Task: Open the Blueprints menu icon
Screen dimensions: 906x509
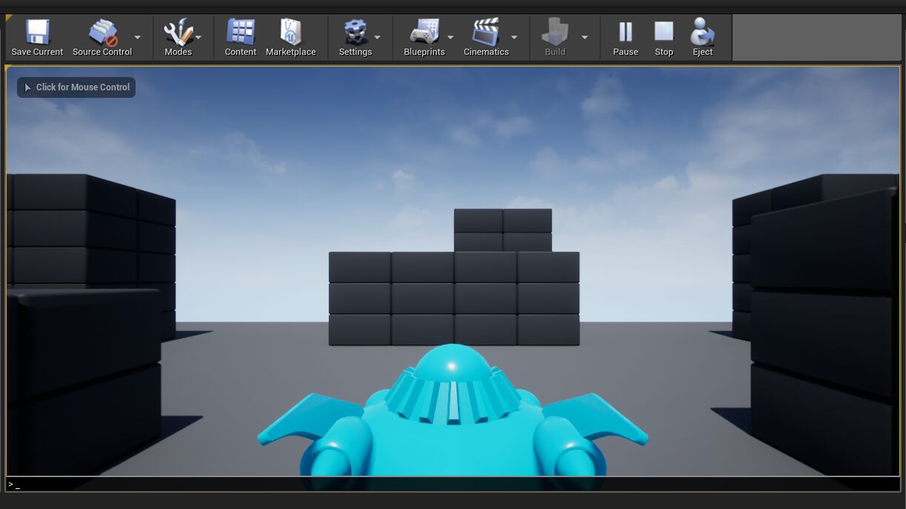Action: click(422, 33)
